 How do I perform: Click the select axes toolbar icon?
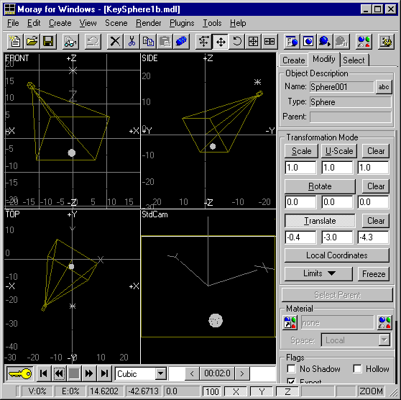[x=204, y=41]
